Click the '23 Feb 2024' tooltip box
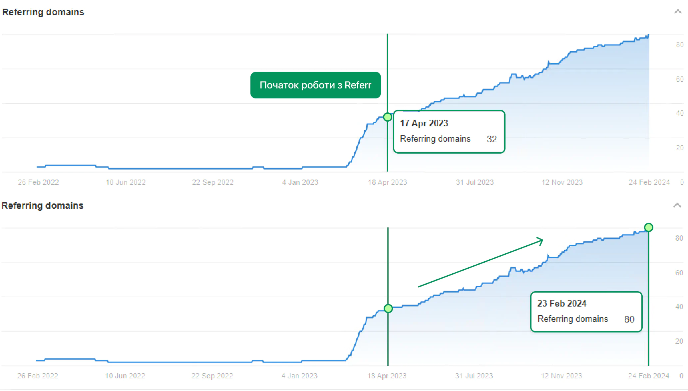This screenshot has width=688, height=391. click(586, 312)
